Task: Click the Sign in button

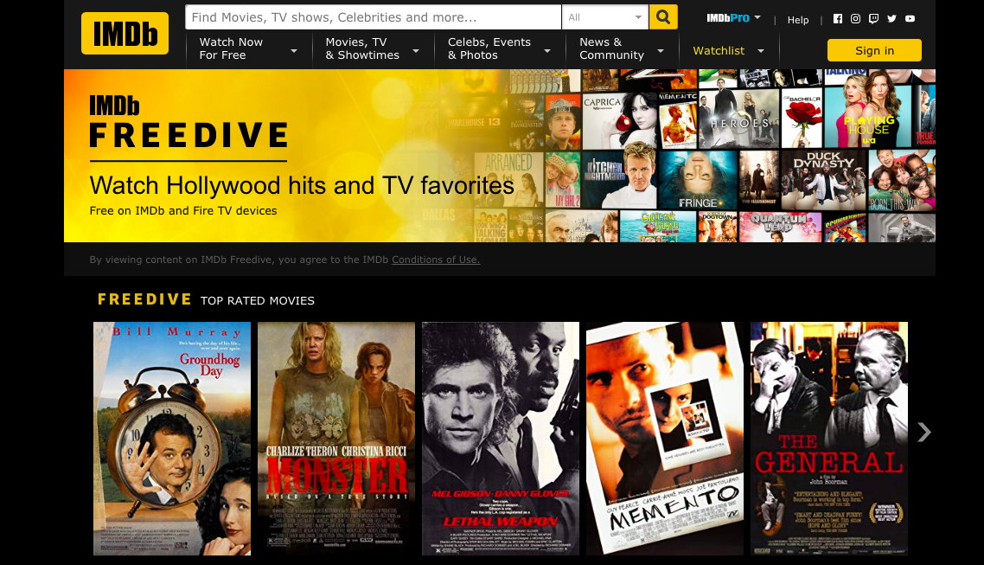Action: (874, 50)
